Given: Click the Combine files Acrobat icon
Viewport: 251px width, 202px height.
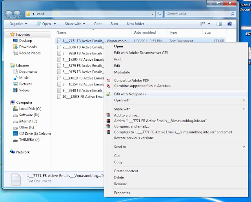Looking at the screenshot, I should (109, 86).
